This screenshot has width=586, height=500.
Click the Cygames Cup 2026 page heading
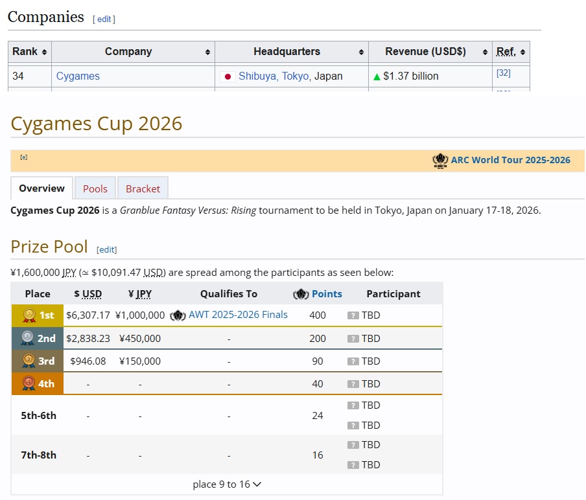click(x=96, y=124)
